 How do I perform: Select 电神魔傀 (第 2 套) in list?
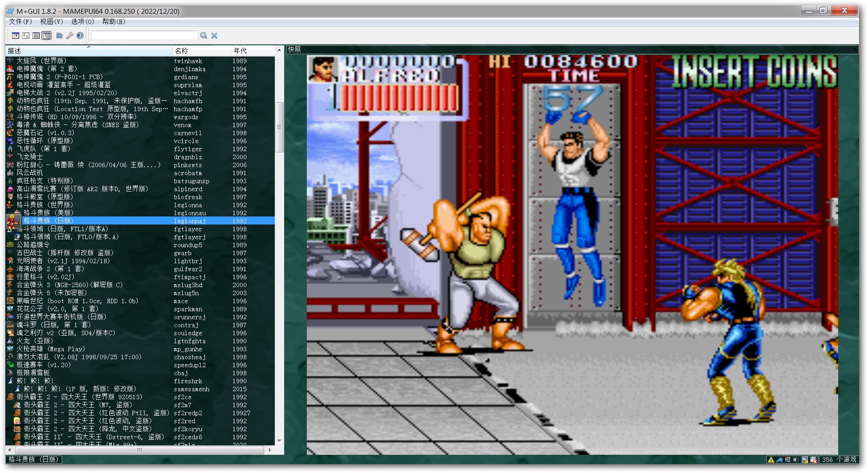(140, 68)
